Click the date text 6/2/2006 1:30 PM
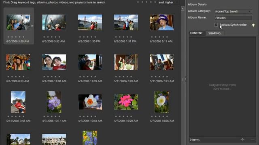The image size is (259, 145). (89, 41)
